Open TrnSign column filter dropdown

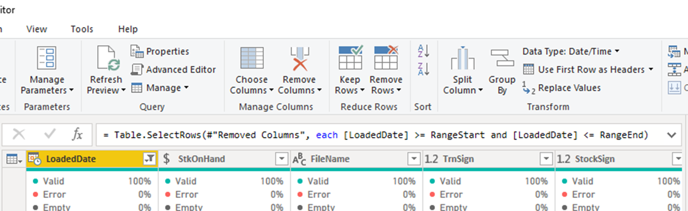[546, 160]
